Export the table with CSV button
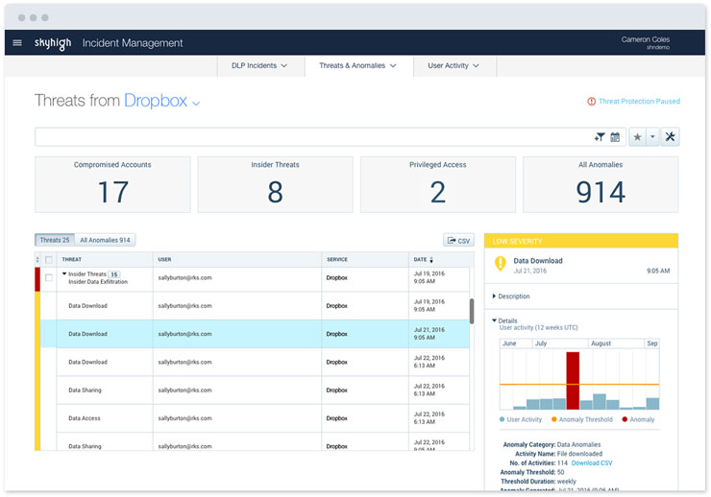This screenshot has height=497, width=711. 458,241
